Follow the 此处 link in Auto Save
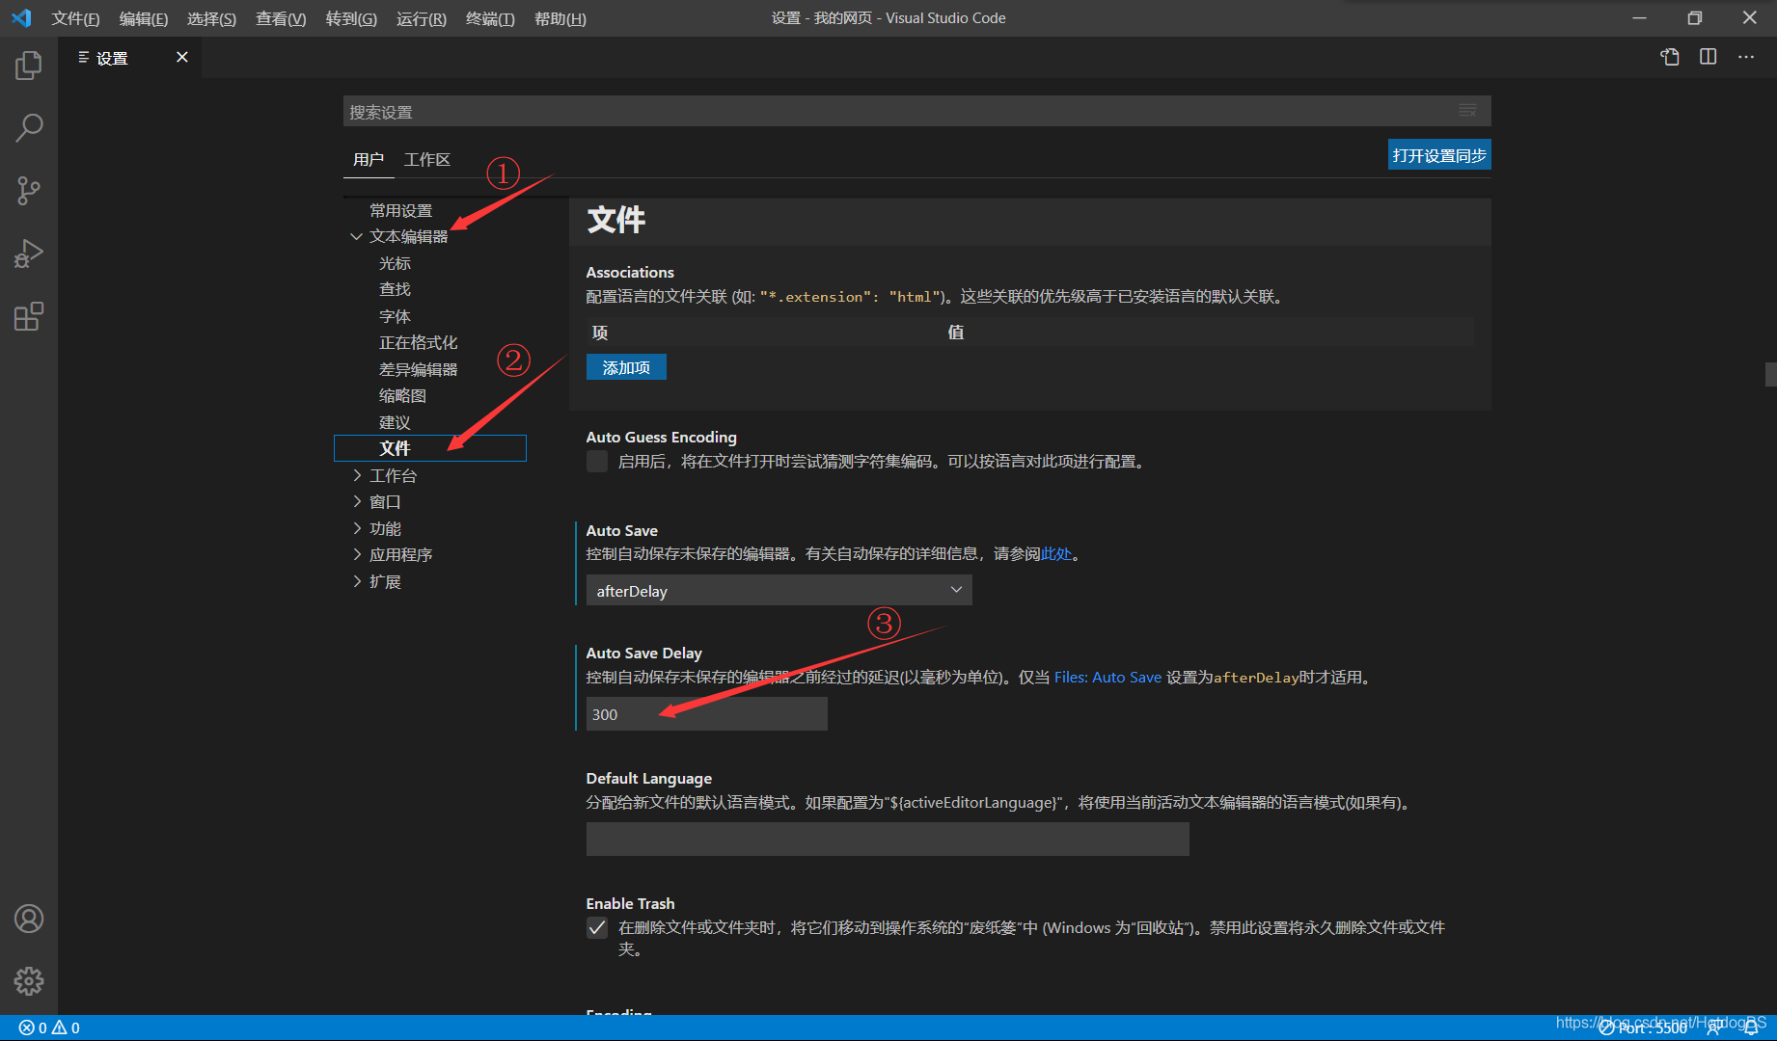The width and height of the screenshot is (1777, 1041). 1056,553
